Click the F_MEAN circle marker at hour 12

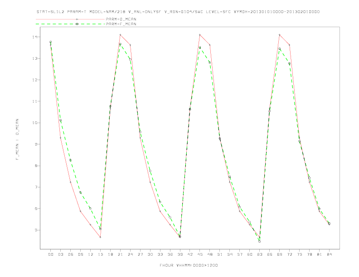[91, 209]
